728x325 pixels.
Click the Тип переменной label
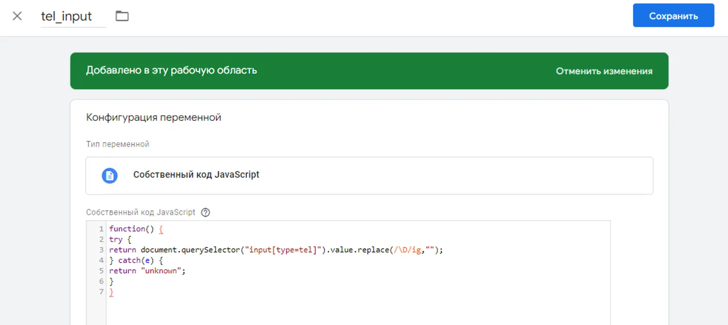[117, 144]
